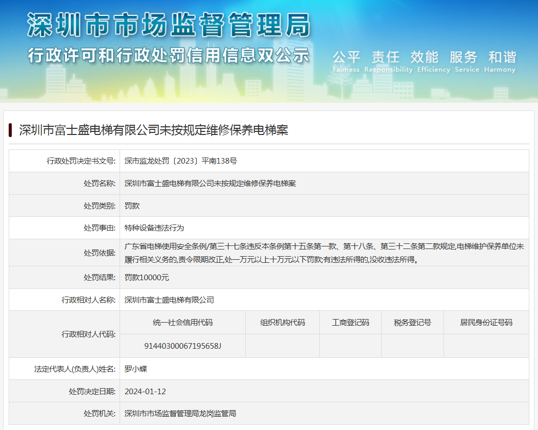Click the 行政相对人名称 company name value

[169, 300]
